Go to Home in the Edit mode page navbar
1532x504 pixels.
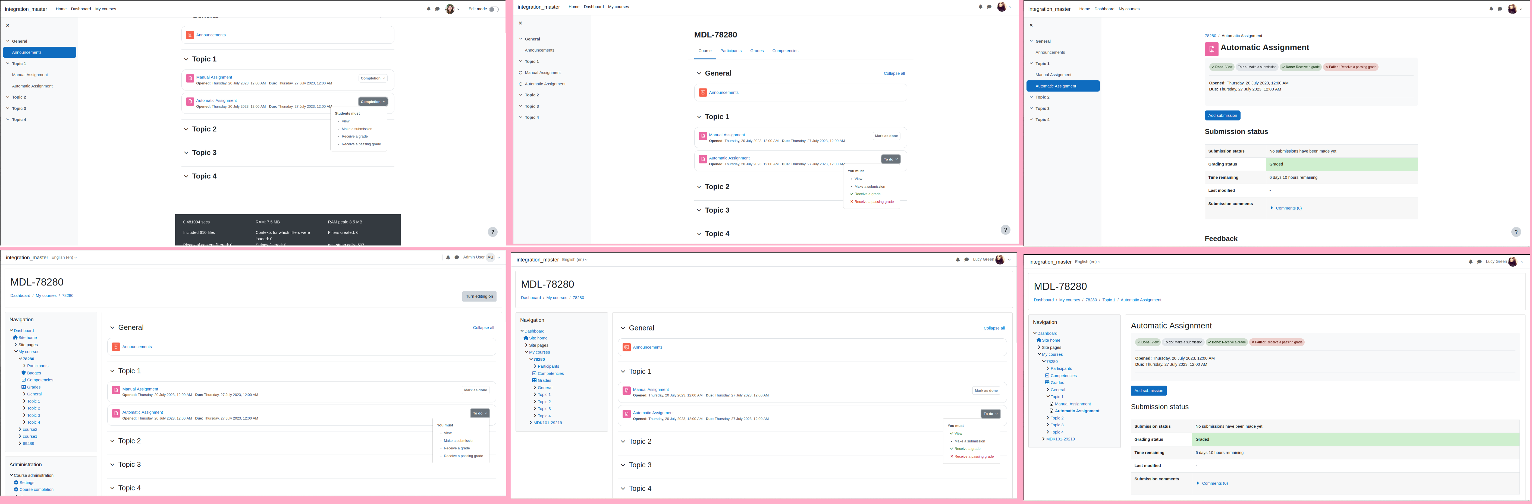[x=61, y=9]
